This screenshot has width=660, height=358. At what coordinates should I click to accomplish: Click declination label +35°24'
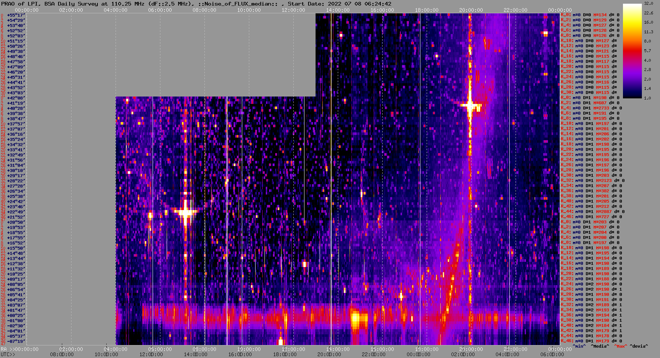[x=16, y=139]
